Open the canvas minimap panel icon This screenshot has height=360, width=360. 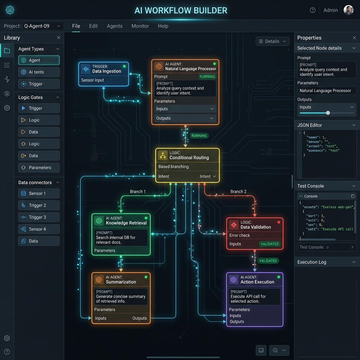(x=261, y=350)
